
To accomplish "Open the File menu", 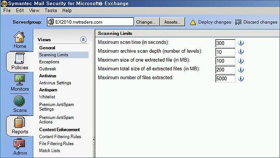I will (7, 10).
